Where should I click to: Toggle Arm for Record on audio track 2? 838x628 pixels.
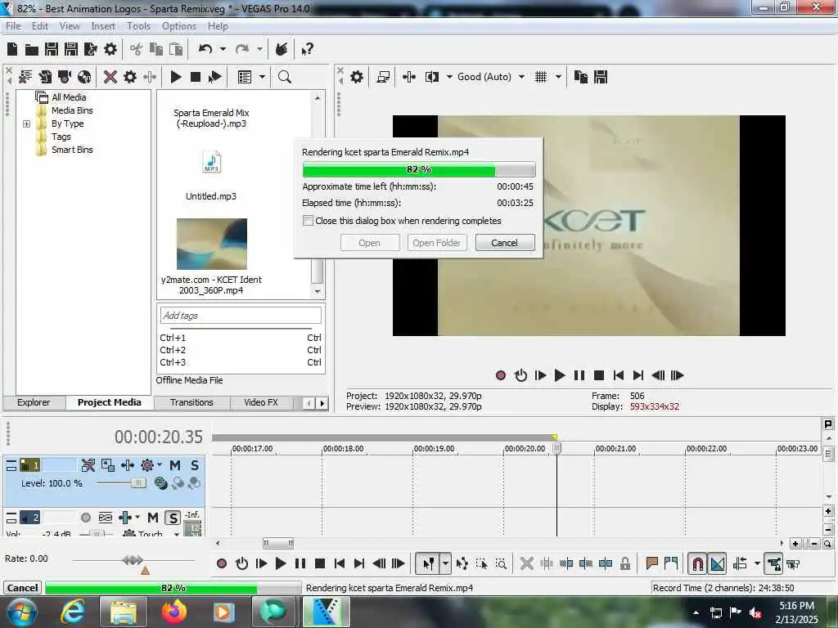coord(85,518)
